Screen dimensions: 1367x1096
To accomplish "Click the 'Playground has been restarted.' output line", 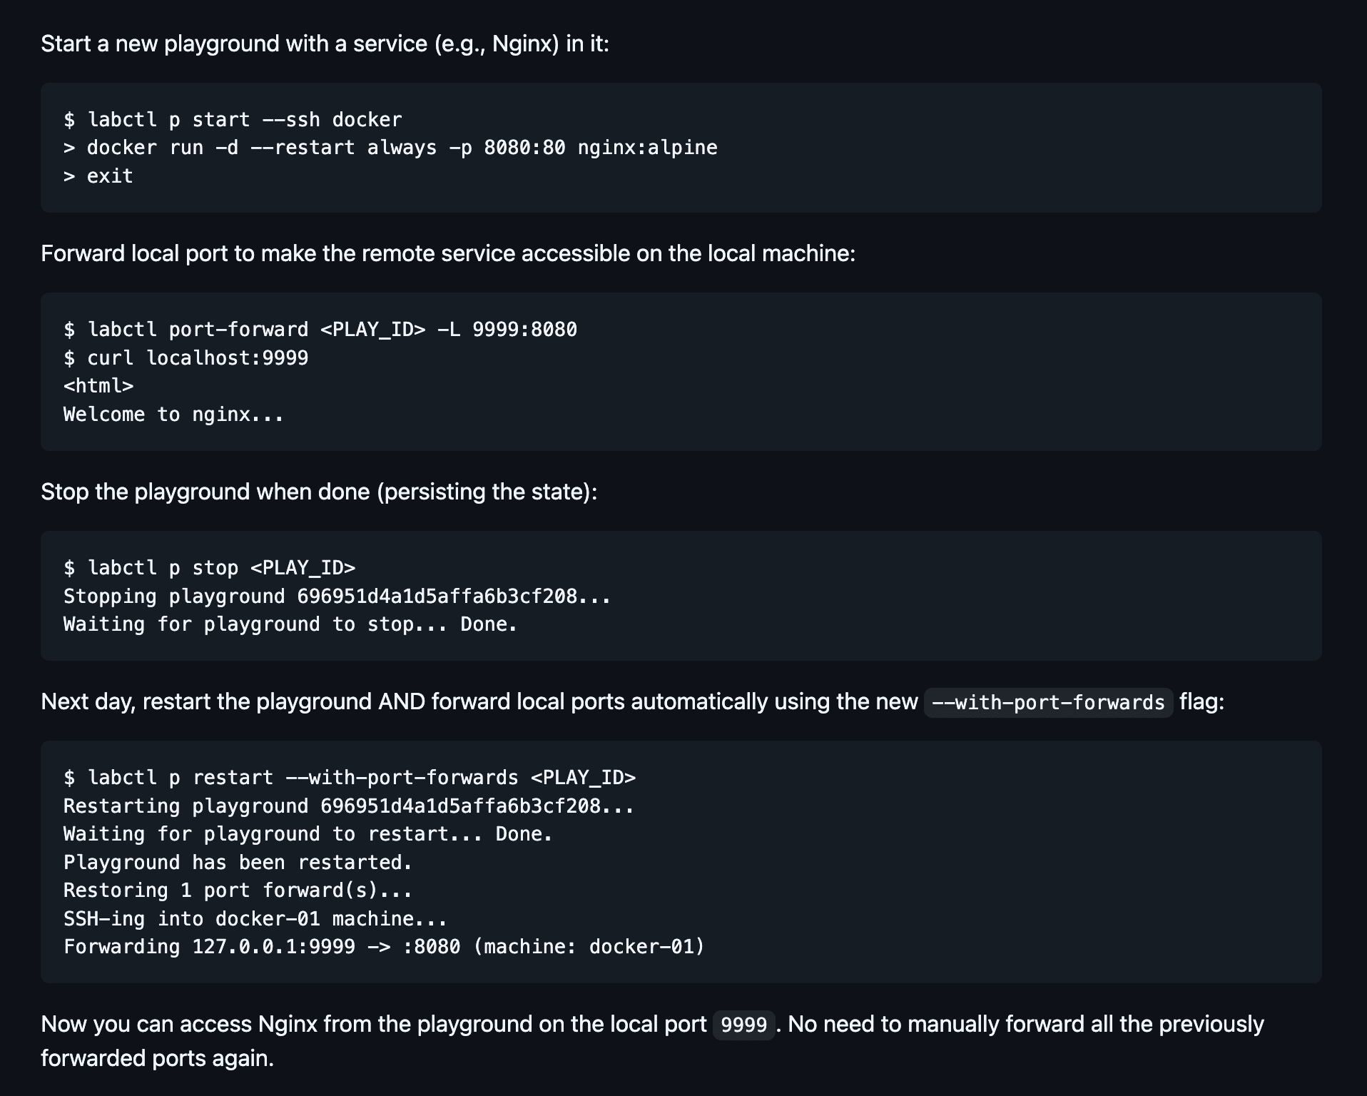I will [x=238, y=863].
